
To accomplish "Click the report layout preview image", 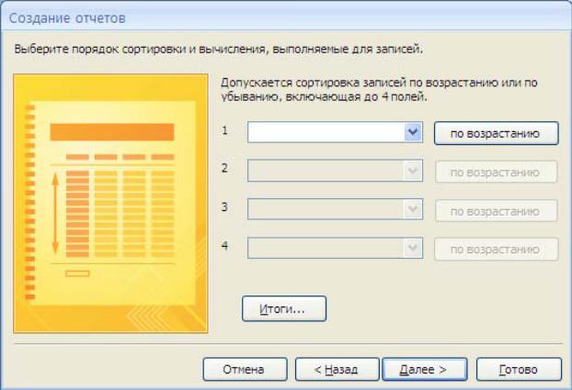I will (x=110, y=204).
